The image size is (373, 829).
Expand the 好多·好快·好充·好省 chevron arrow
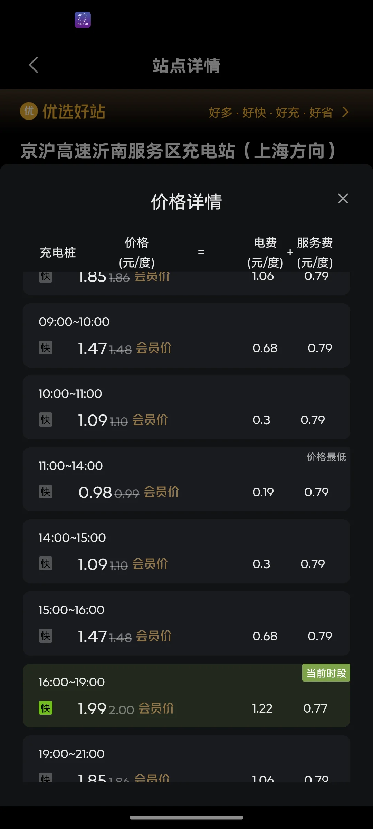pos(345,112)
